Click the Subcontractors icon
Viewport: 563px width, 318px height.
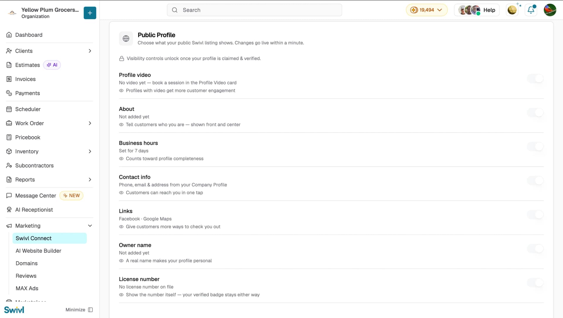click(x=9, y=166)
